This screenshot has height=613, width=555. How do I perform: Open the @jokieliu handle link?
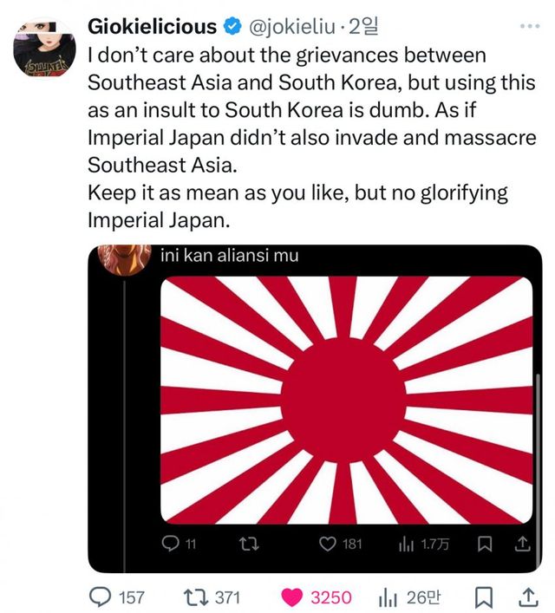(x=291, y=27)
